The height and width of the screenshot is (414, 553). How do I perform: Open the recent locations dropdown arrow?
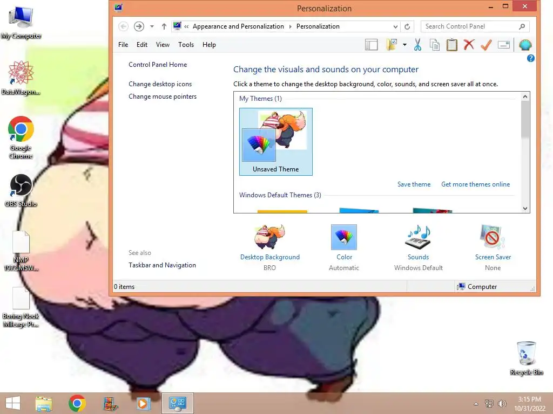point(152,26)
